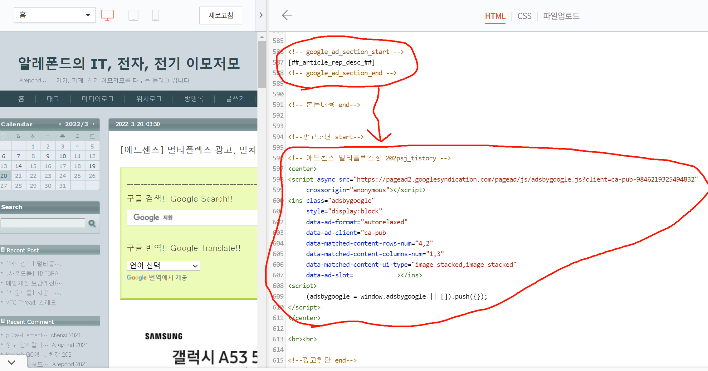Open the 미디어로그 menu link

pyautogui.click(x=98, y=99)
